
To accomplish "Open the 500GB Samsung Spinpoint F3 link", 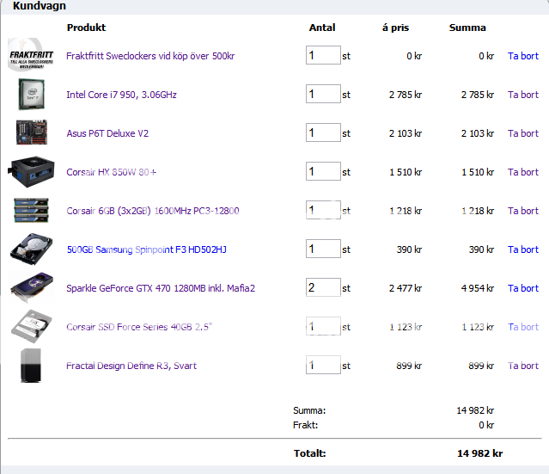I will tap(146, 249).
